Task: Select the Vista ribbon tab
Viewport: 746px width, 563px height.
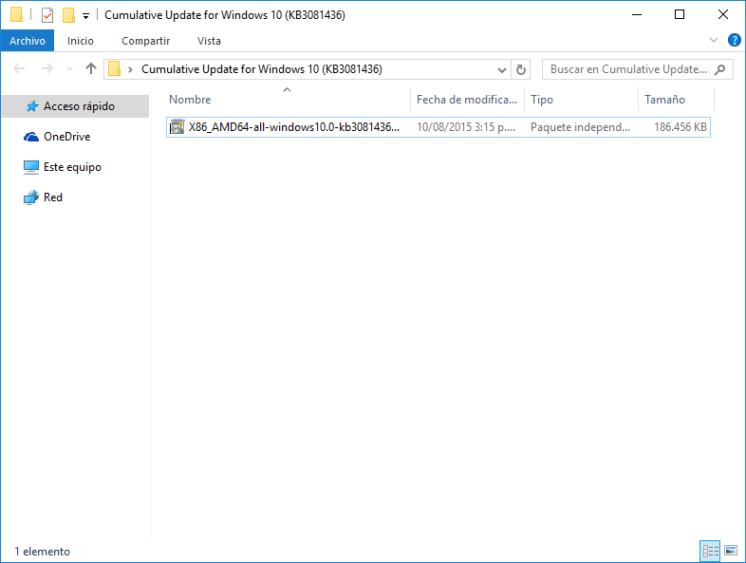Action: coord(209,41)
